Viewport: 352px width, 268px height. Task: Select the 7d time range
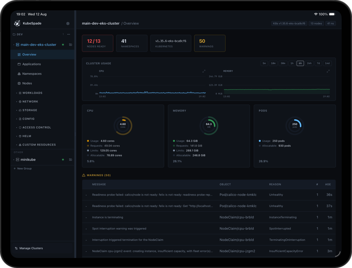[x=318, y=63]
